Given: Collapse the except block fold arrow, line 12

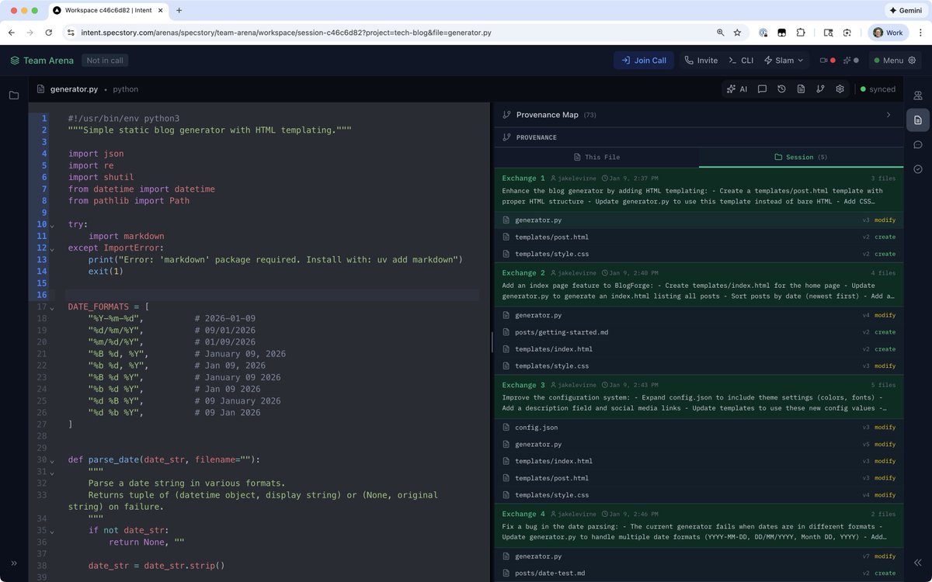Looking at the screenshot, I should [52, 249].
